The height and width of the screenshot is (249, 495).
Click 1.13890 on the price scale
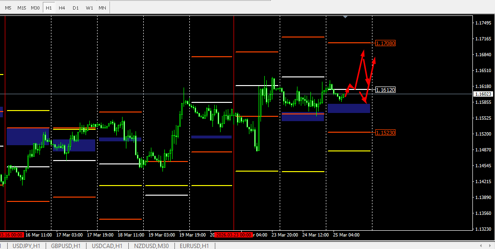[483, 197]
